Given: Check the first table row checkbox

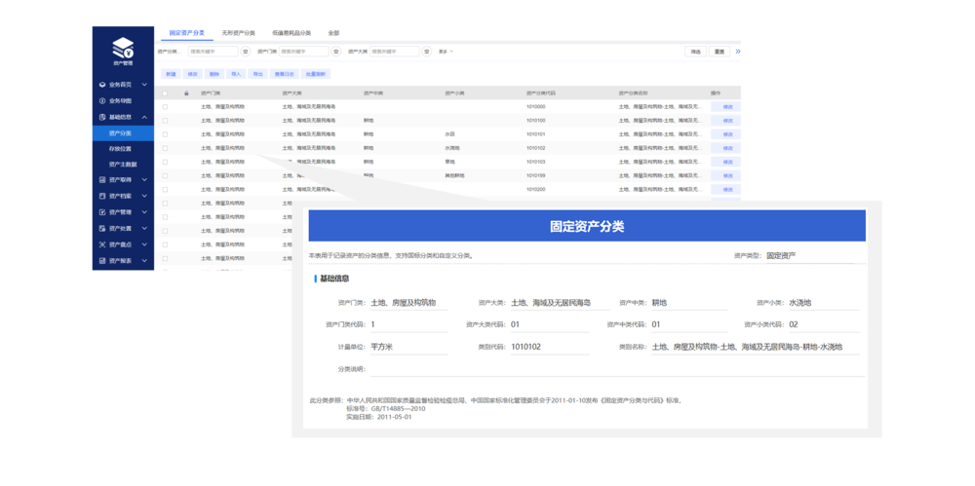Looking at the screenshot, I should (166, 107).
